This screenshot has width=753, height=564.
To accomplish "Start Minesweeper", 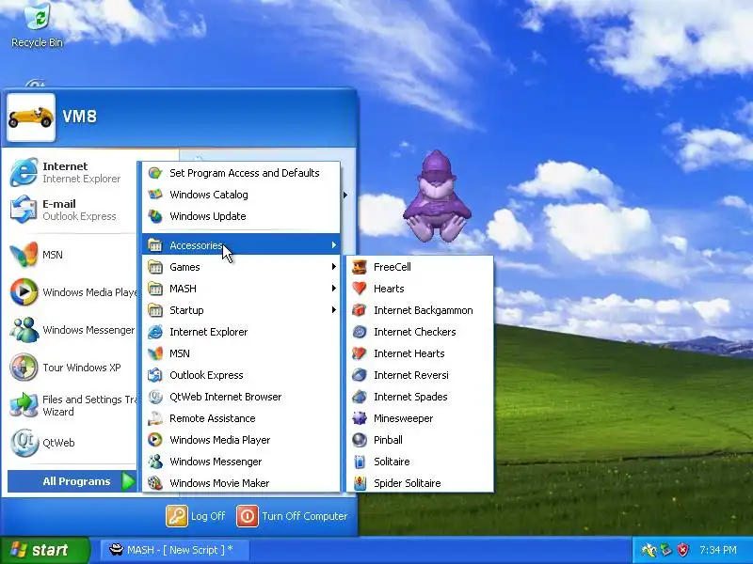I will coord(420,417).
